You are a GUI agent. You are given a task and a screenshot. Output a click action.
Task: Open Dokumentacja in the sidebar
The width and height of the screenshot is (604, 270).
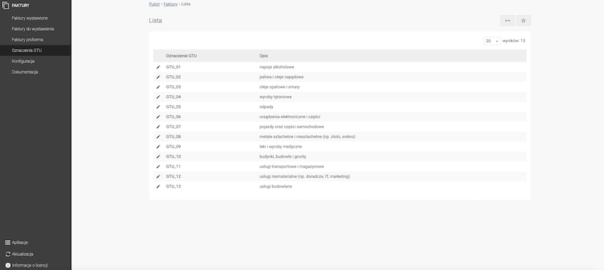pyautogui.click(x=25, y=72)
